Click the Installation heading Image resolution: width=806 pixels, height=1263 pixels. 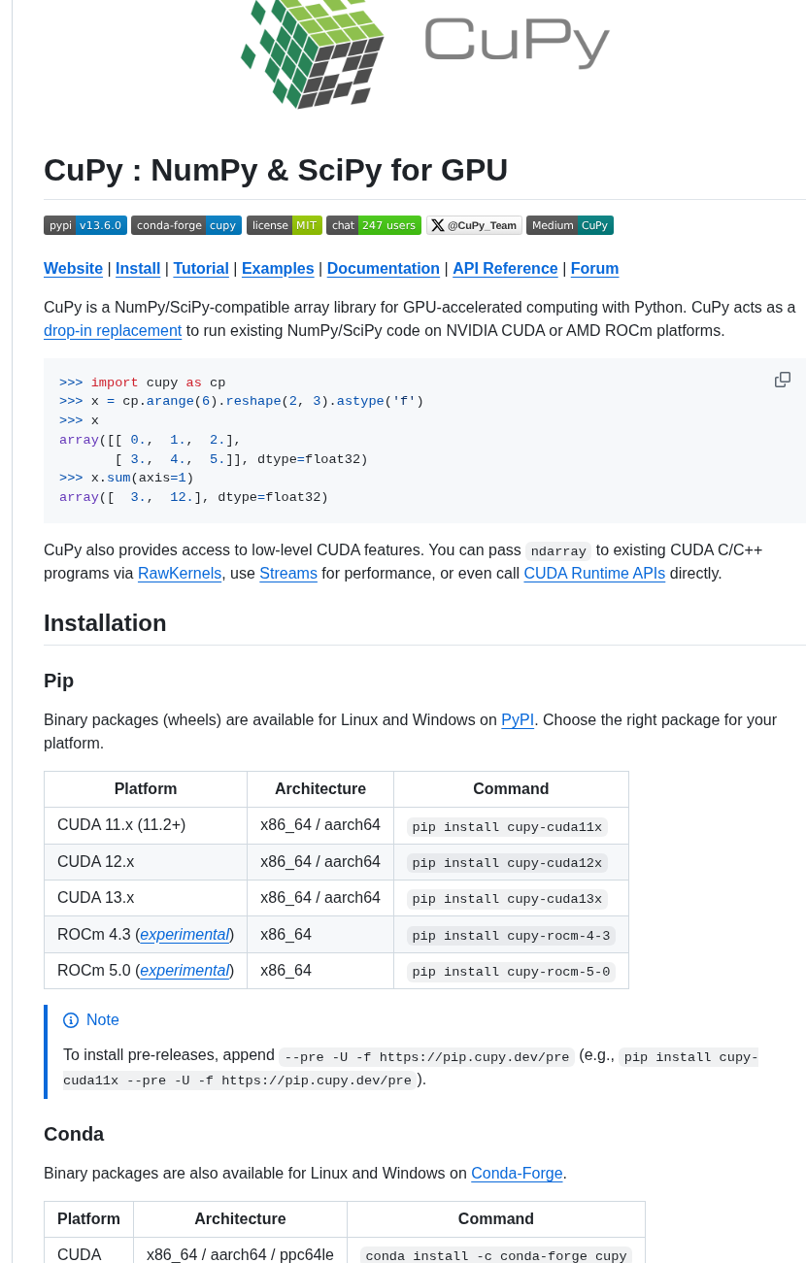click(x=105, y=623)
